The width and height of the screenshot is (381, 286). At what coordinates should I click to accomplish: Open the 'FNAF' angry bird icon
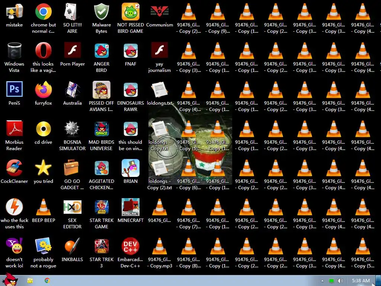coord(131,51)
